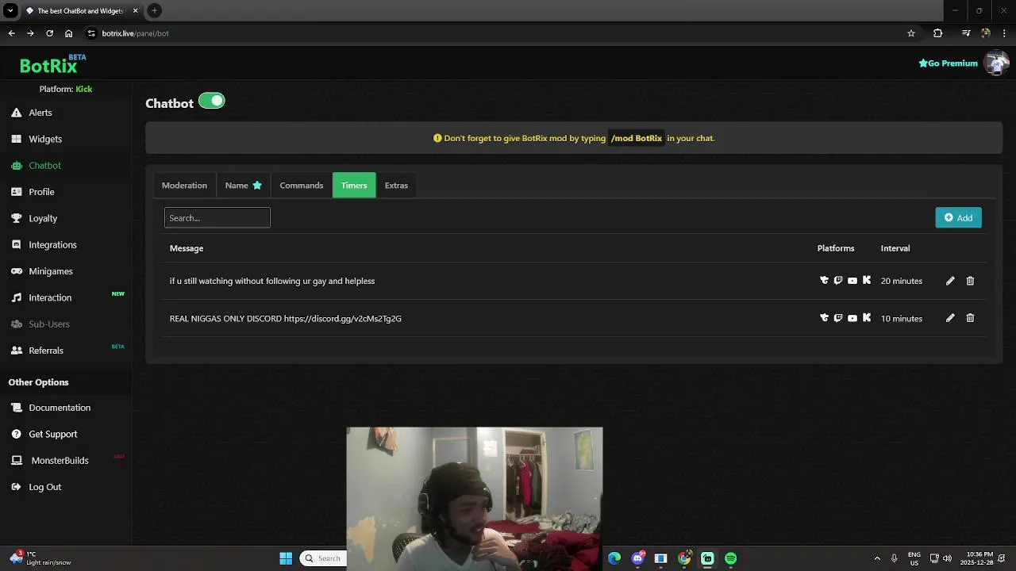
Task: Click the Twitch icon on the 20 minutes timer
Action: (x=838, y=281)
